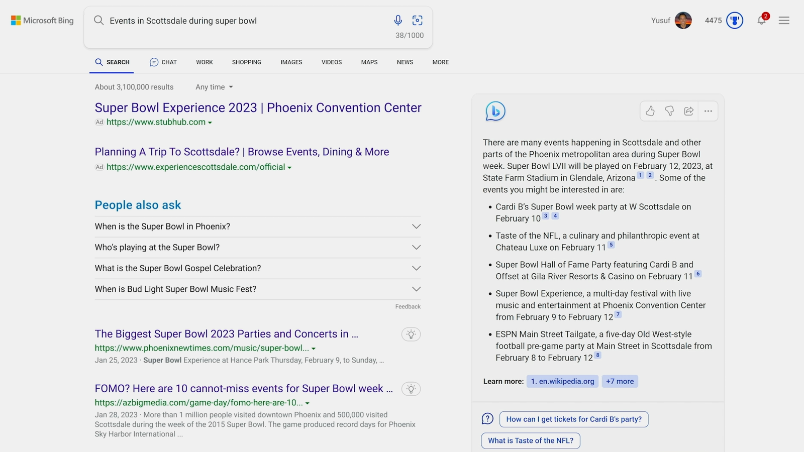Image resolution: width=804 pixels, height=452 pixels.
Task: Open the Images tab
Action: click(x=291, y=62)
